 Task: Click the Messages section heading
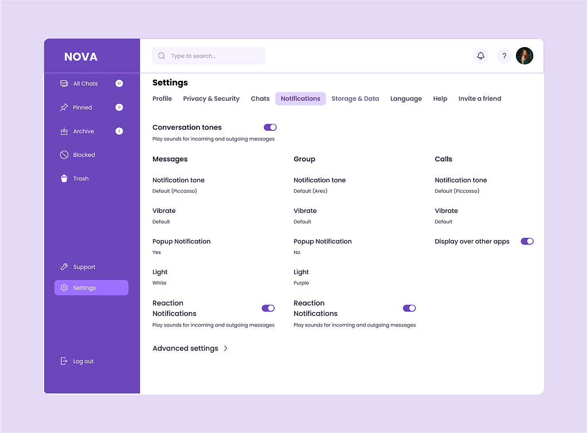coord(170,159)
